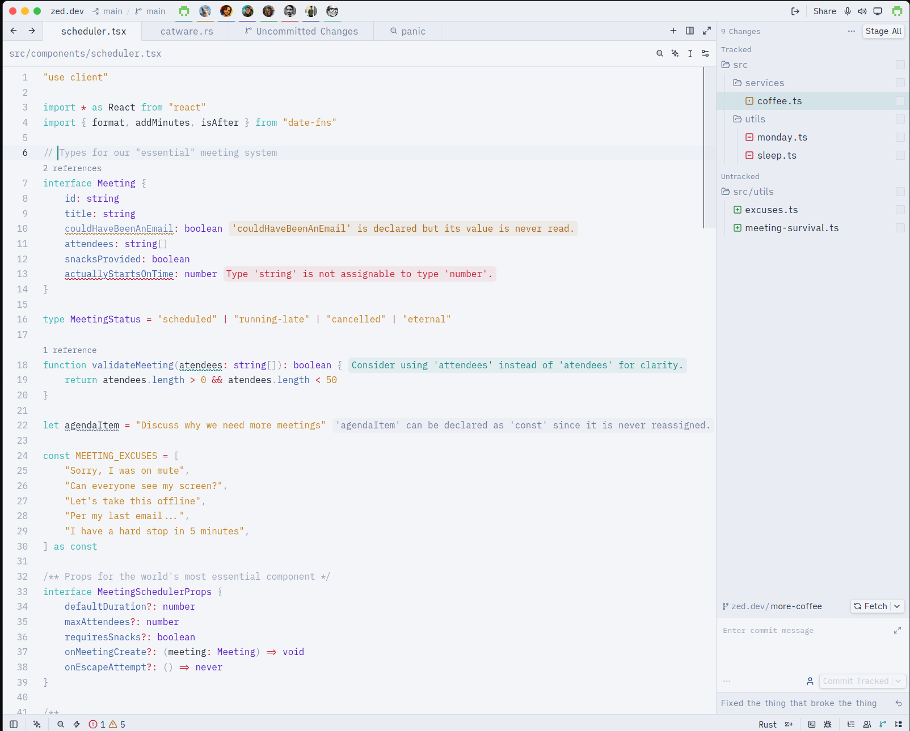Toggle left dock icon in status bar
The width and height of the screenshot is (910, 731).
[14, 724]
